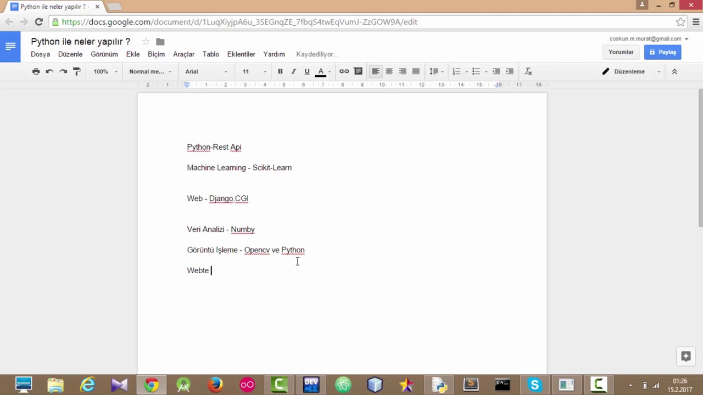The height and width of the screenshot is (395, 703).
Task: Open the Eklentiler menu
Action: point(241,54)
